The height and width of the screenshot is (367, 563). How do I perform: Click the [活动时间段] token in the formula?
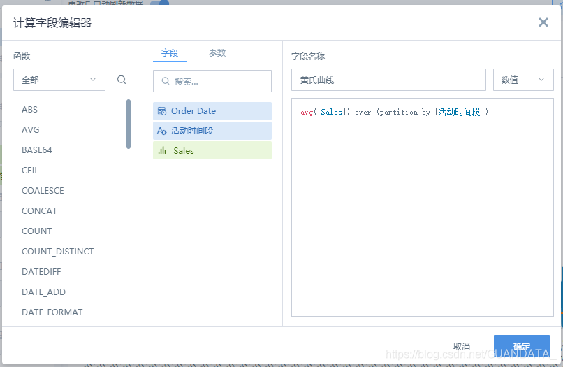460,112
